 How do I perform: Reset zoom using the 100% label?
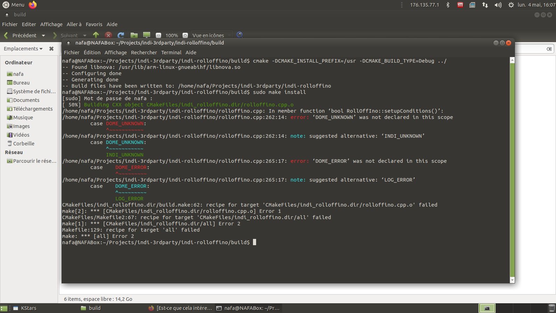tap(172, 35)
